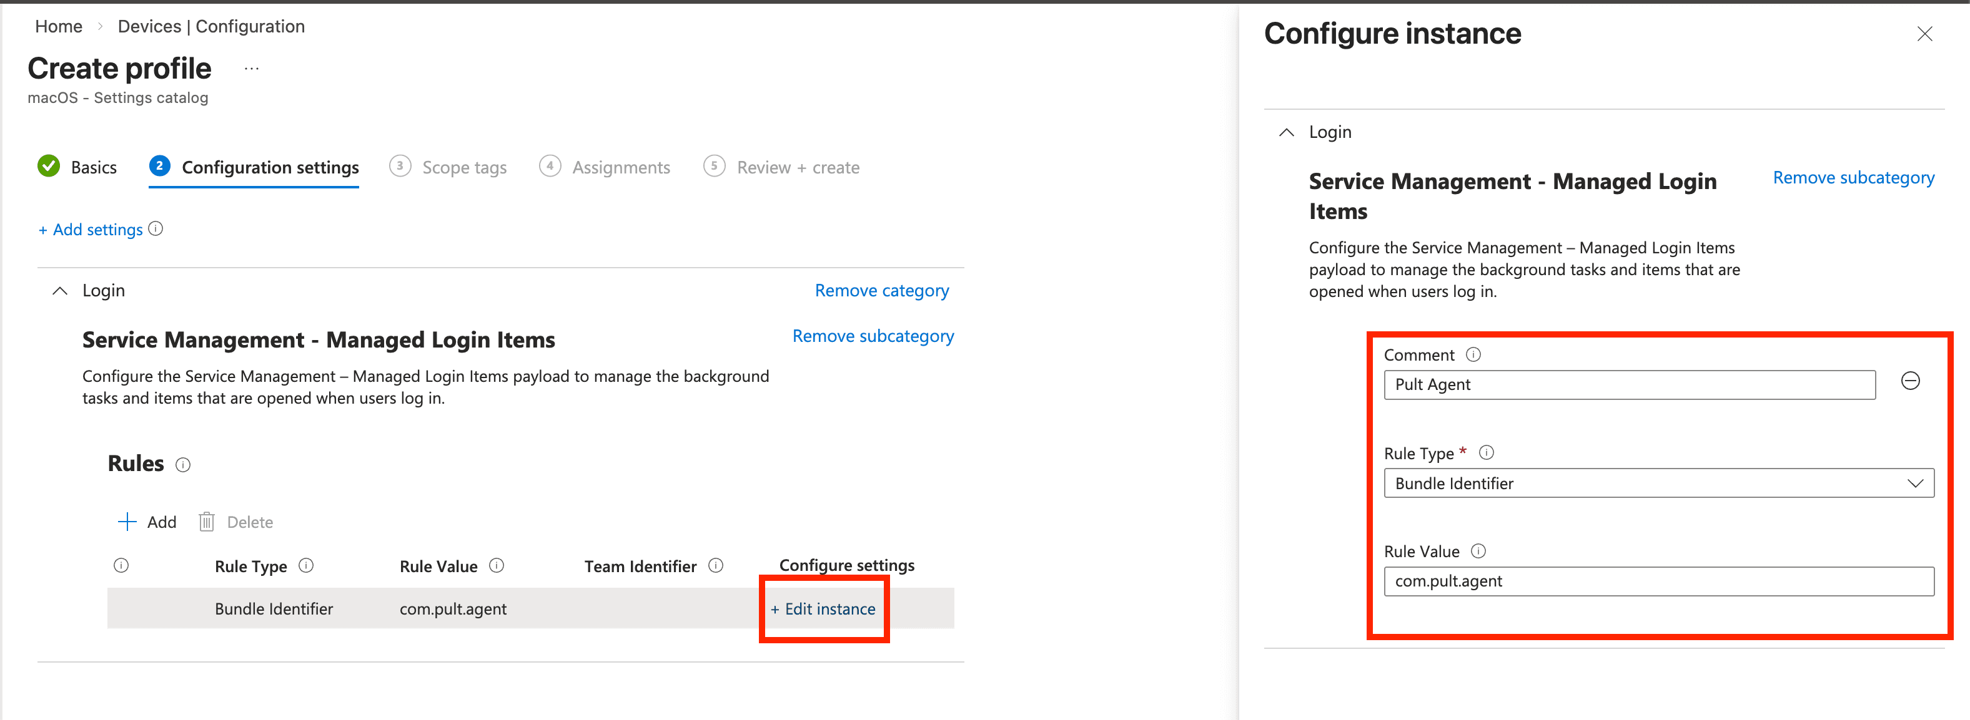Viewport: 1970px width, 720px height.
Task: Collapse the Login category section
Action: [x=59, y=290]
